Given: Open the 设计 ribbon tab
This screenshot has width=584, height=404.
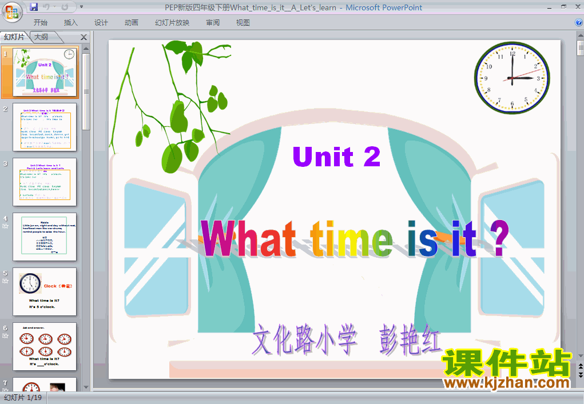Looking at the screenshot, I should point(101,23).
